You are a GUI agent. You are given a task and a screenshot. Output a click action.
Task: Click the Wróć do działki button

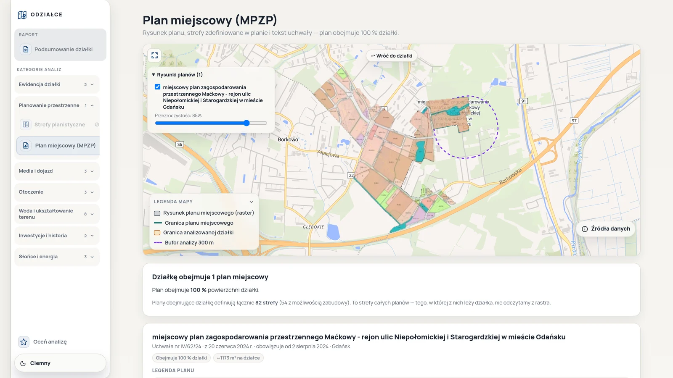click(392, 56)
